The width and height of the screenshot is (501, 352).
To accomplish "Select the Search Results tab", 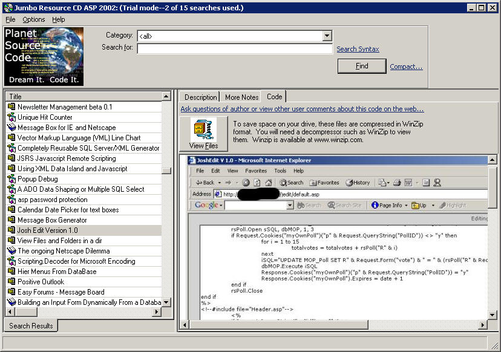I will [31, 326].
